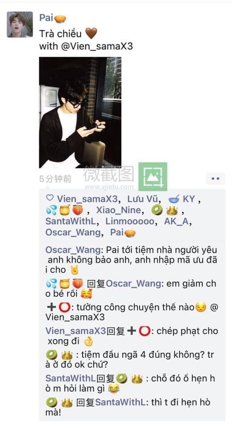Open the posted photo of person in glasses
The image size is (232, 428).
[80, 112]
